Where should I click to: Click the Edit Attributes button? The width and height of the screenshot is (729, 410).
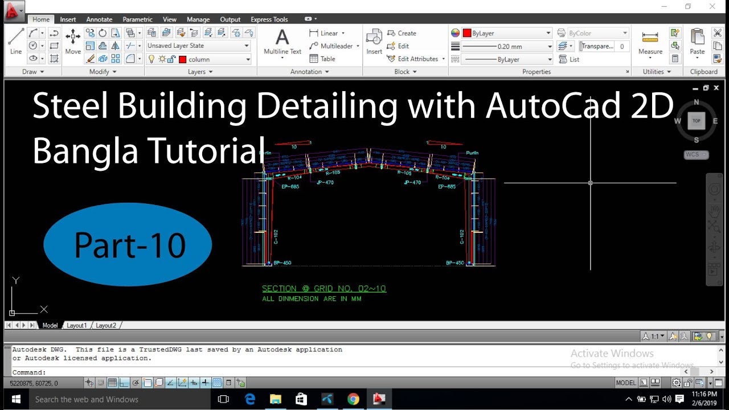416,59
